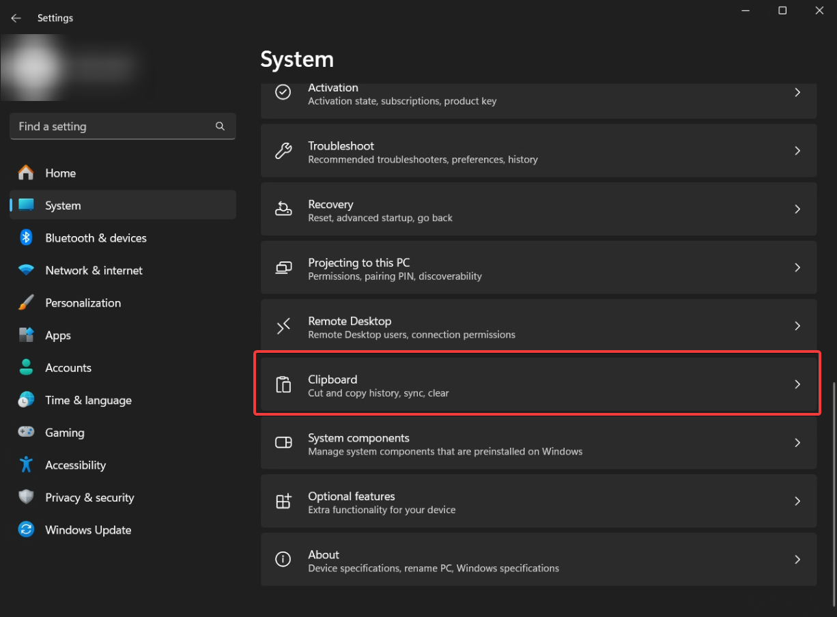Click the Clipboard icon
This screenshot has width=837, height=617.
(x=283, y=384)
